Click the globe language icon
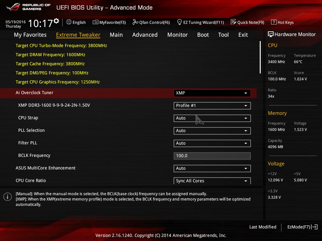 point(69,22)
